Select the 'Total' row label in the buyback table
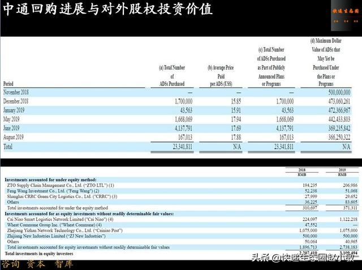362x270 pixels. (x=8, y=147)
